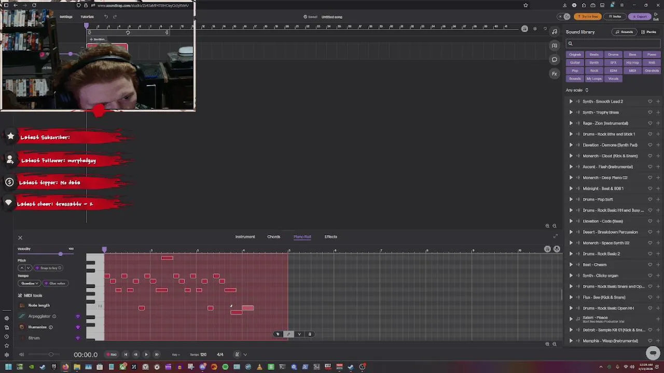Screen dimensions: 664x373
Task: Click the fast forward button
Action: point(157,355)
